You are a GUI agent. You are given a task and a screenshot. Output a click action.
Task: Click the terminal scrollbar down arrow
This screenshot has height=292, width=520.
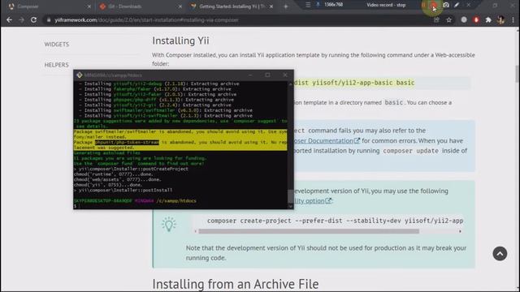pos(291,206)
